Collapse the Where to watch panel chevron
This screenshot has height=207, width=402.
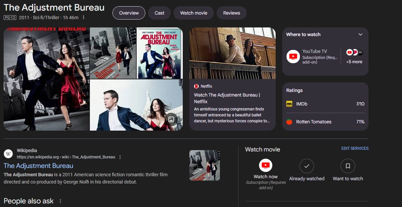[361, 34]
